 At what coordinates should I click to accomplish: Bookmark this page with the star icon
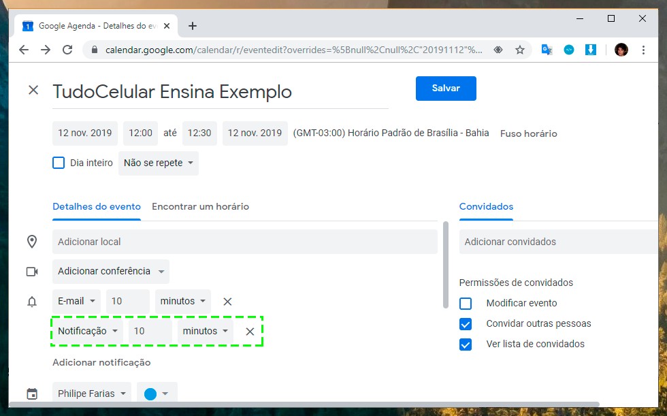520,50
